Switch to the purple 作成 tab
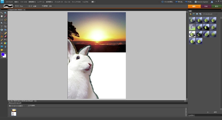 coord(206,6)
